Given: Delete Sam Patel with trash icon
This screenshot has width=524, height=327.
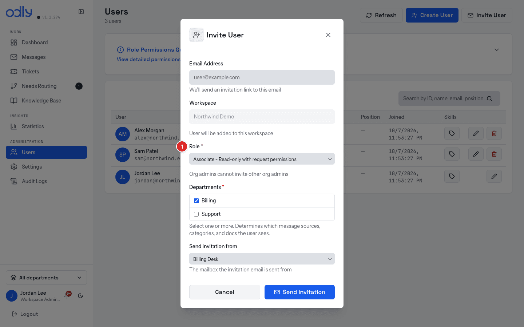Looking at the screenshot, I should coord(494,154).
